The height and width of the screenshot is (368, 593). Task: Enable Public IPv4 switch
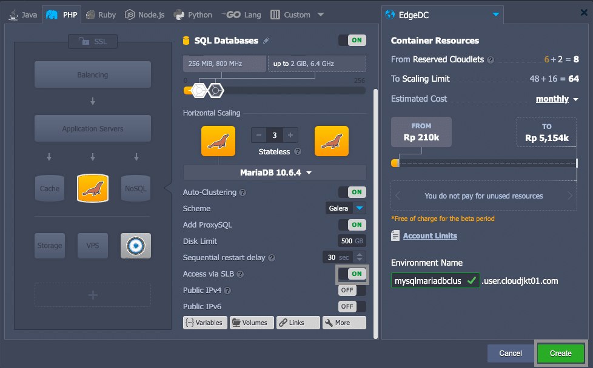(x=352, y=291)
